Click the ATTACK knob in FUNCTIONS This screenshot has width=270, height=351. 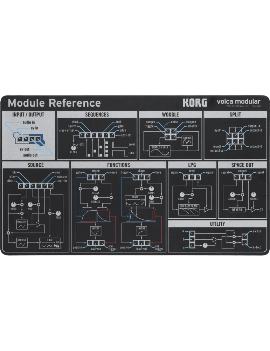(x=96, y=189)
